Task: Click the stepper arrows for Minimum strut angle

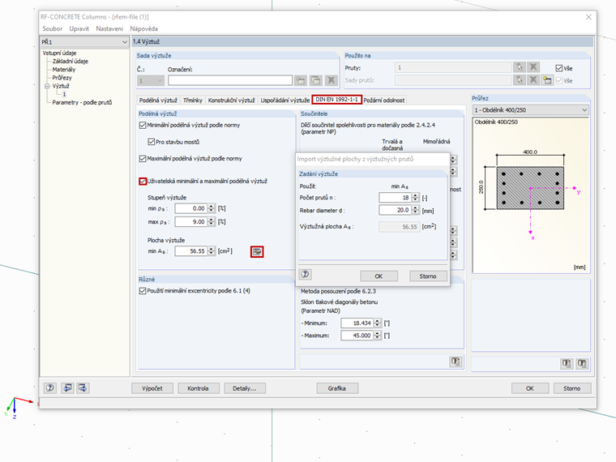Action: pos(377,323)
